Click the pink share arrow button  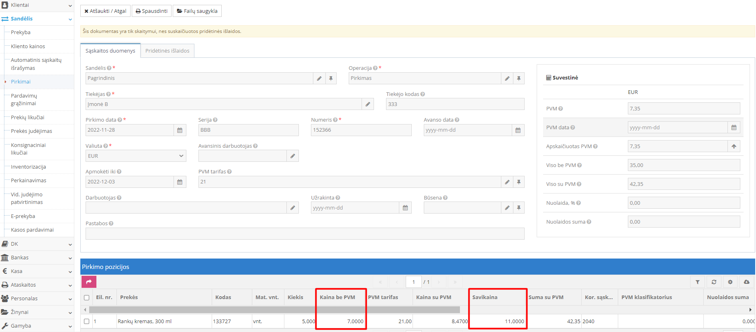[x=89, y=282]
